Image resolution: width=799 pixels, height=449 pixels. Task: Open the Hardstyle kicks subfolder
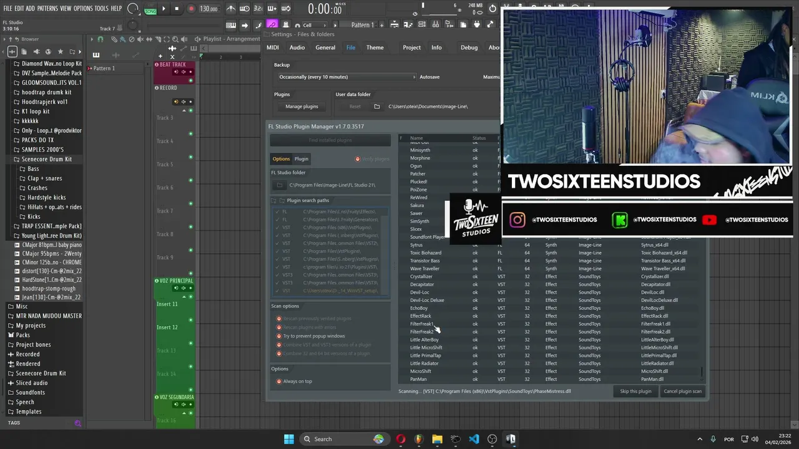pyautogui.click(x=46, y=197)
